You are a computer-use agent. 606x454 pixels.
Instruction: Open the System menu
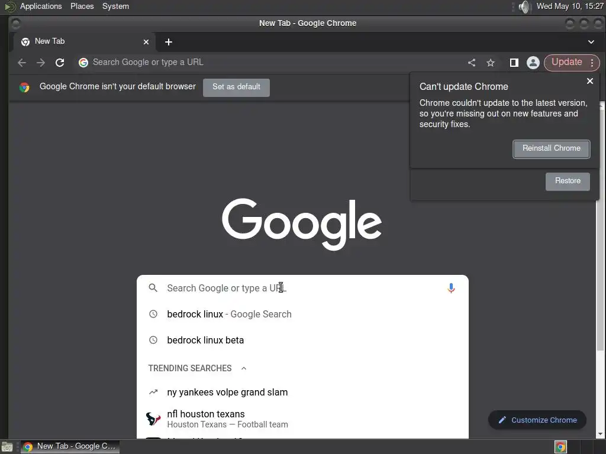click(x=115, y=6)
